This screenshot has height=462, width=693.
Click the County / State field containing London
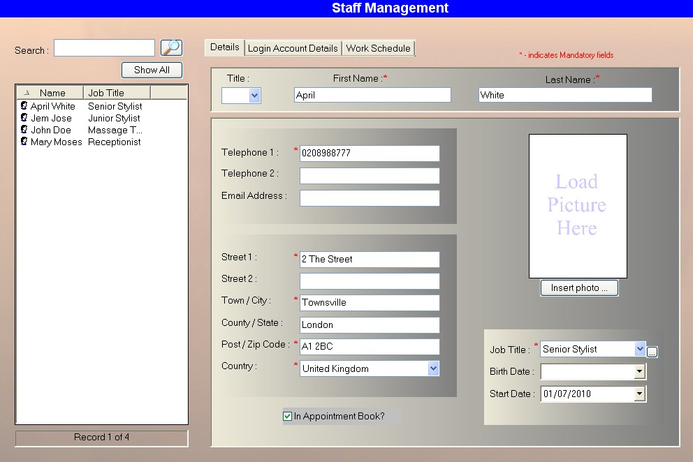point(370,325)
